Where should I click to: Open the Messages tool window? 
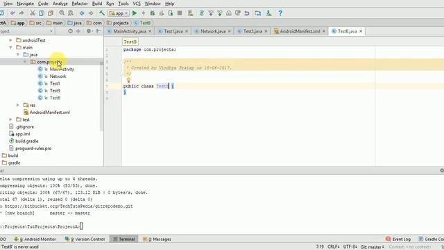click(x=157, y=239)
